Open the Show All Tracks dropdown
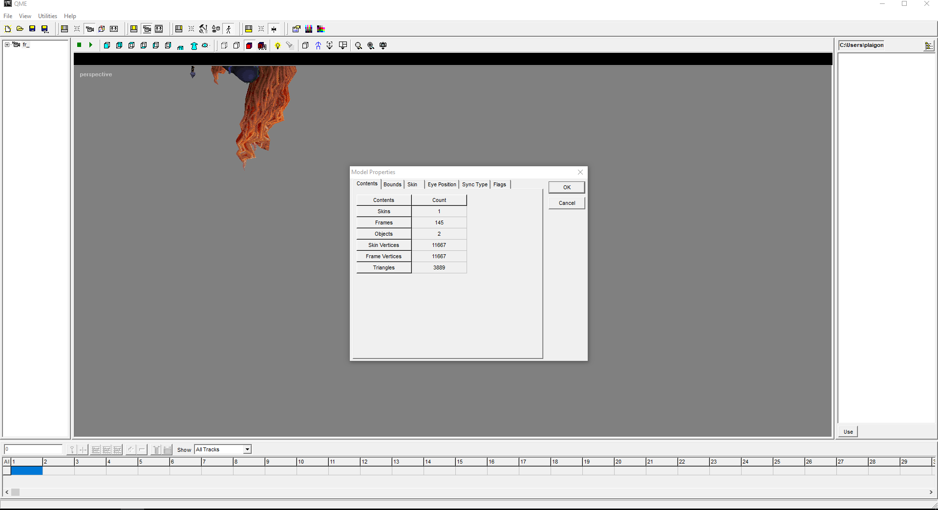The height and width of the screenshot is (510, 938). 247,449
